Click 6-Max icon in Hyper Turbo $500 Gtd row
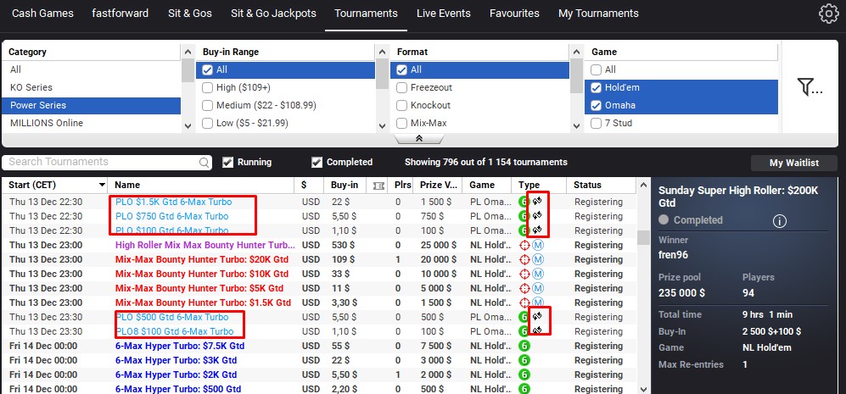Screen dimensions: 846x394 pyautogui.click(x=524, y=389)
